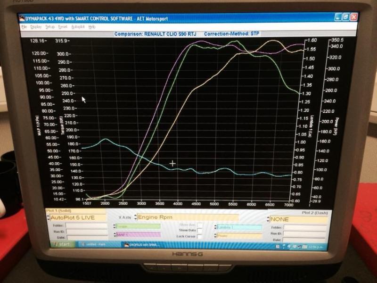Close the Dynapack software window
Image resolution: width=377 pixels, height=283 pixels.
[x=354, y=17]
